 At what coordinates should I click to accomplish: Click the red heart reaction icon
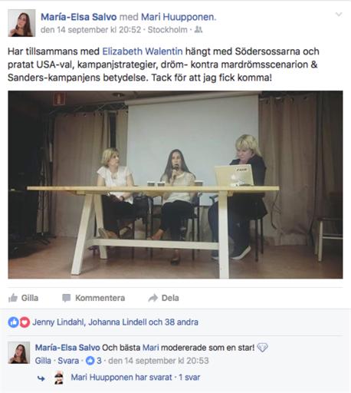25,322
